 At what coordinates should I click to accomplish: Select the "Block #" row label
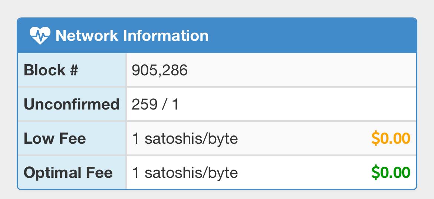pos(51,70)
